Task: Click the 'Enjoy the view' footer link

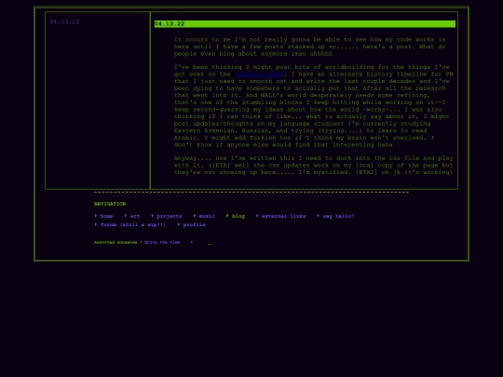Action: [x=162, y=242]
